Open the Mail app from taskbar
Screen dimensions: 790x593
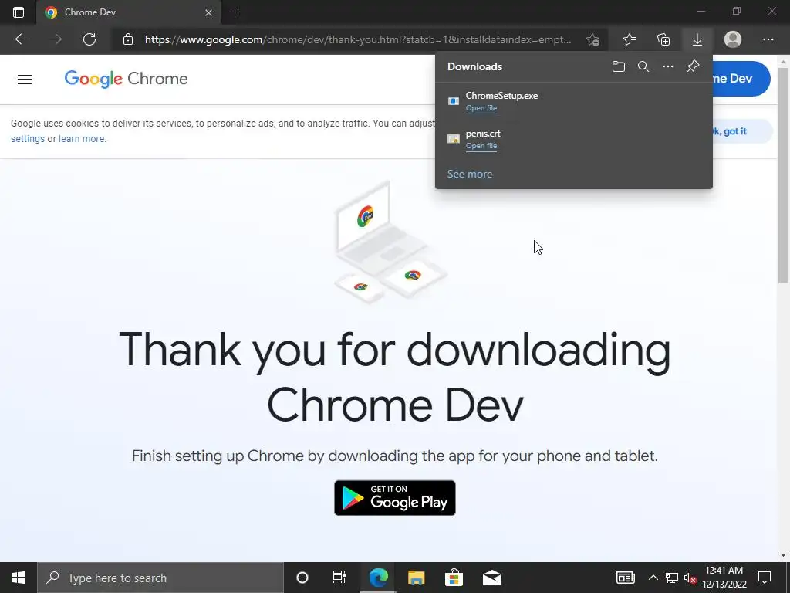(x=491, y=578)
